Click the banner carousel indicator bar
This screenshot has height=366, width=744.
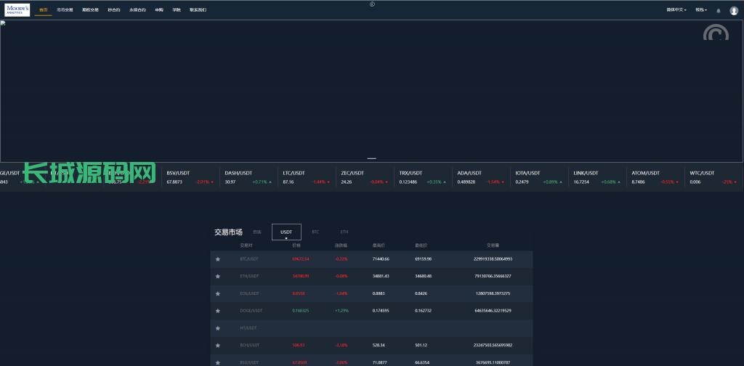pos(371,158)
